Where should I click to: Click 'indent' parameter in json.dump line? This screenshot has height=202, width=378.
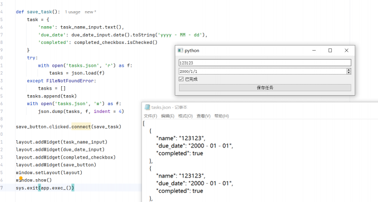pyautogui.click(x=102, y=111)
